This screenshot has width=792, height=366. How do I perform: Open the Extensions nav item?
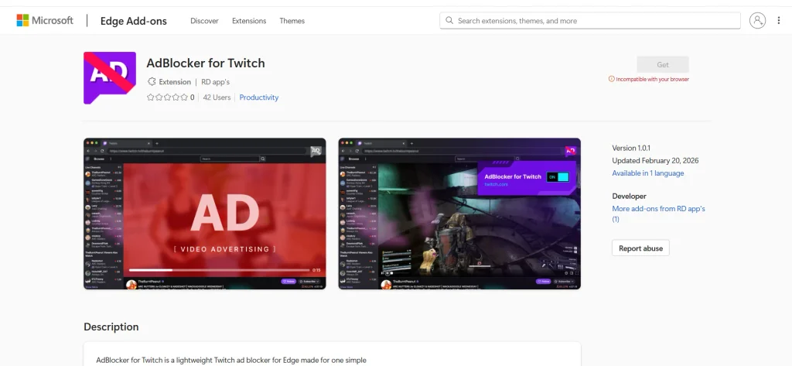point(249,21)
